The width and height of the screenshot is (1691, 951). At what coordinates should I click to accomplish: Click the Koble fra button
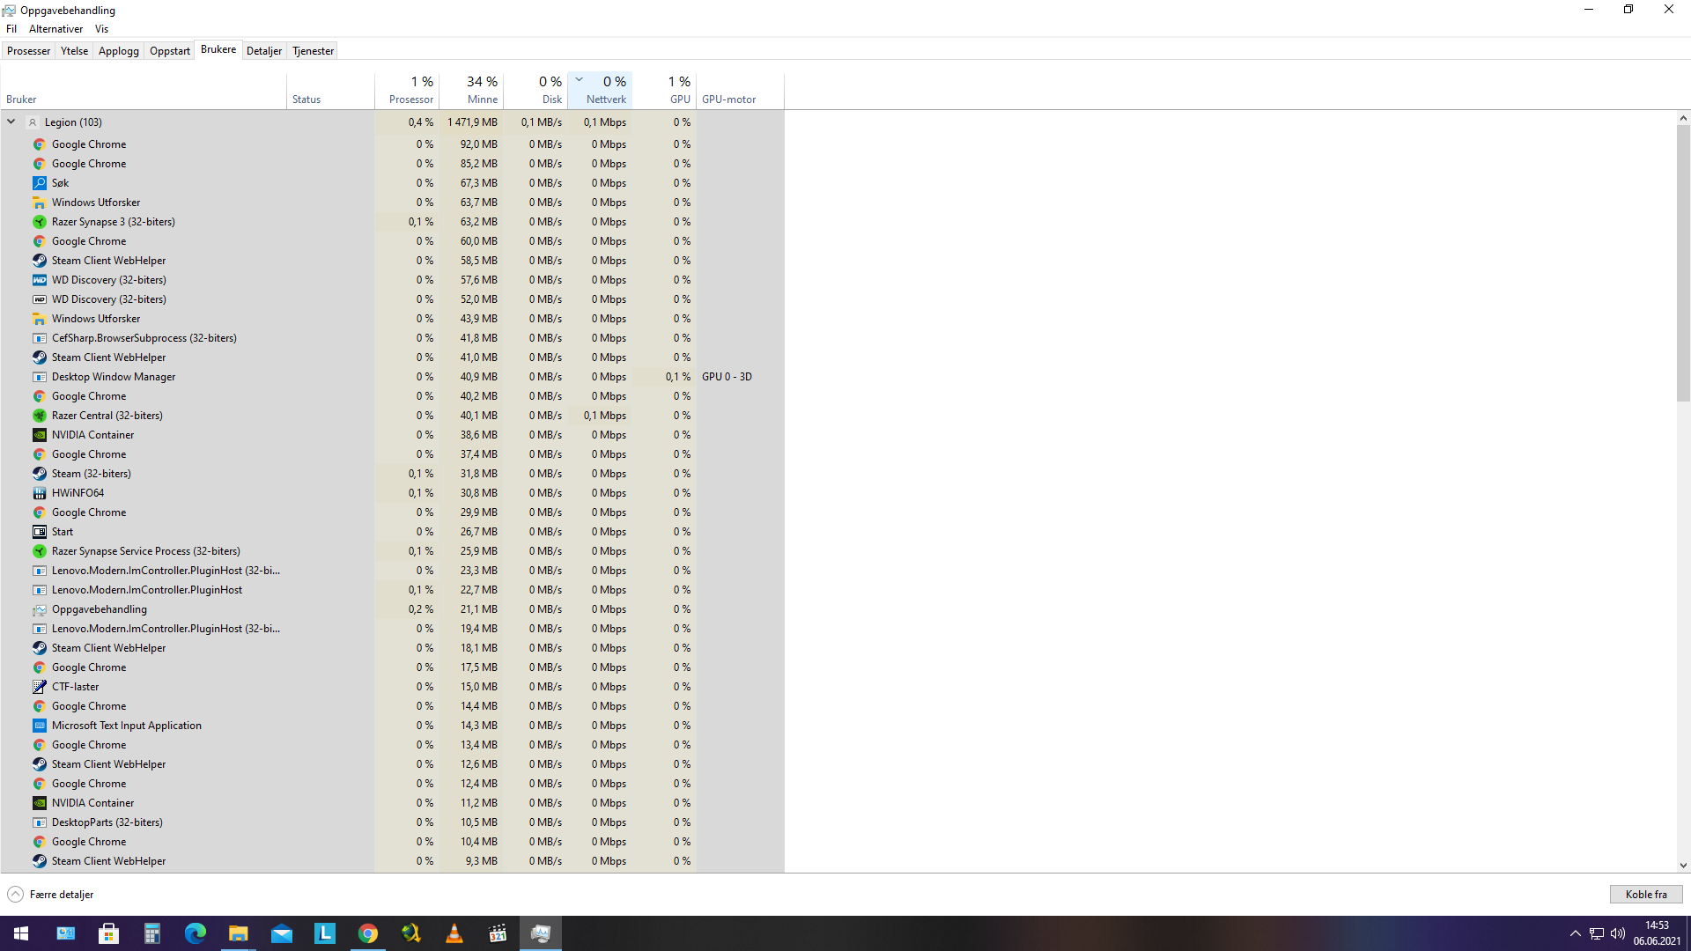point(1646,895)
